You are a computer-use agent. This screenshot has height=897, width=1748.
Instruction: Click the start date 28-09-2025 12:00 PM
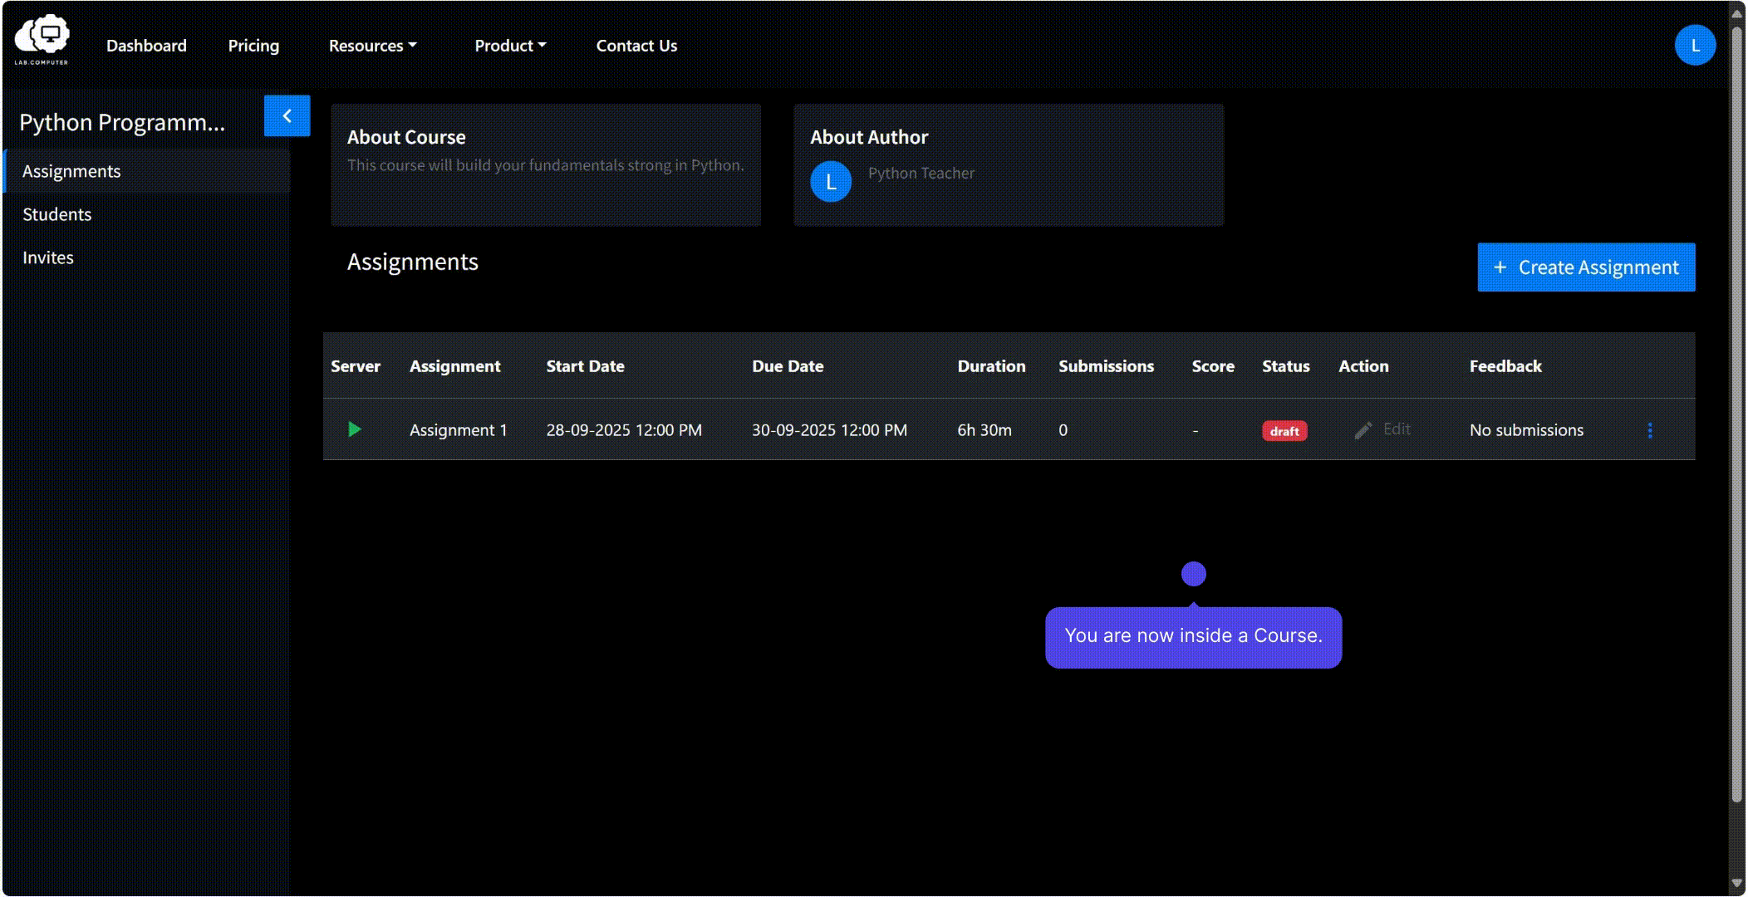tap(624, 430)
